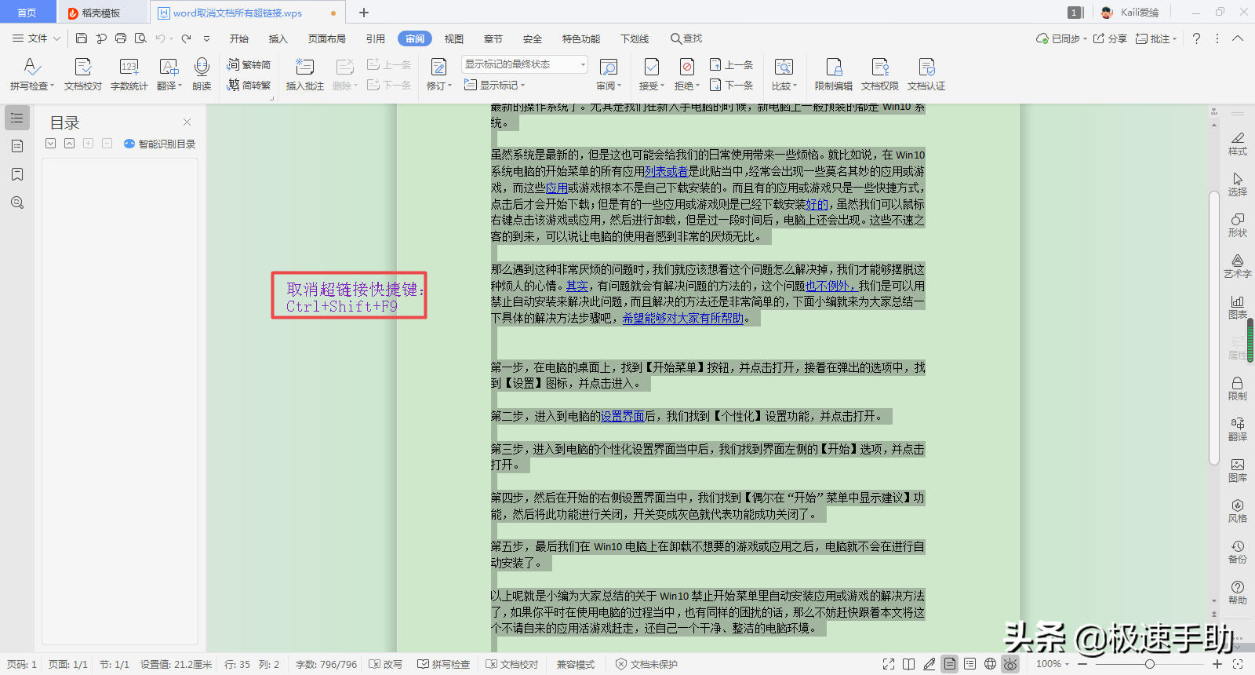
Task: Open document certification (文档认证)
Action: pyautogui.click(x=926, y=75)
